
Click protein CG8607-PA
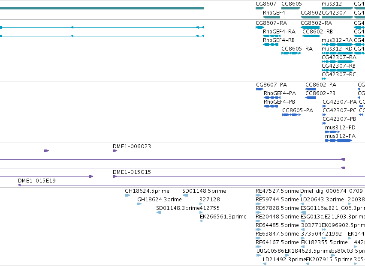pos(271,85)
